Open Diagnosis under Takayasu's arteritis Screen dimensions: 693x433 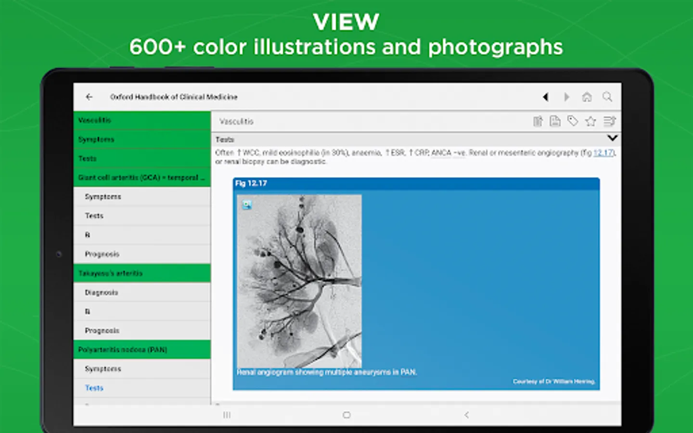click(x=142, y=293)
